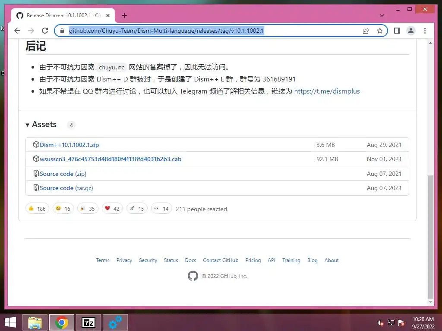The width and height of the screenshot is (442, 331).
Task: Open the blue gears taskbar app
Action: click(115, 322)
